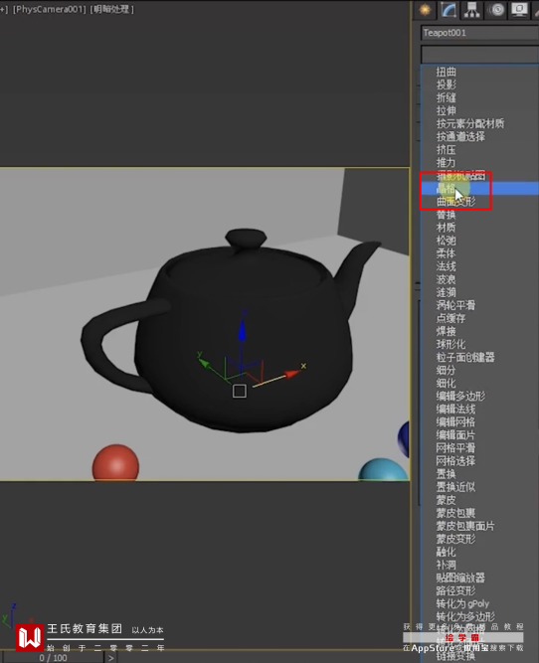This screenshot has width=539, height=663.
Task: Choose the 柔体 modifier entry
Action: pyautogui.click(x=446, y=253)
